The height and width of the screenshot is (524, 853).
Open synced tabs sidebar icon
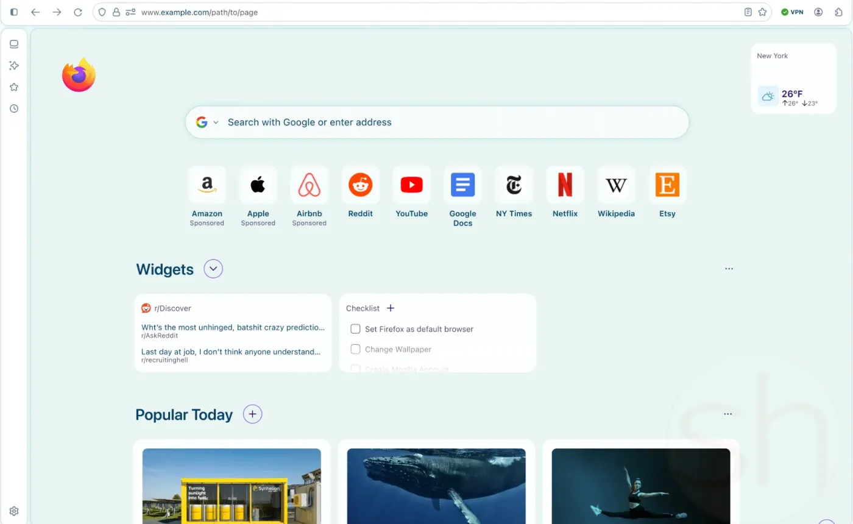pyautogui.click(x=14, y=44)
